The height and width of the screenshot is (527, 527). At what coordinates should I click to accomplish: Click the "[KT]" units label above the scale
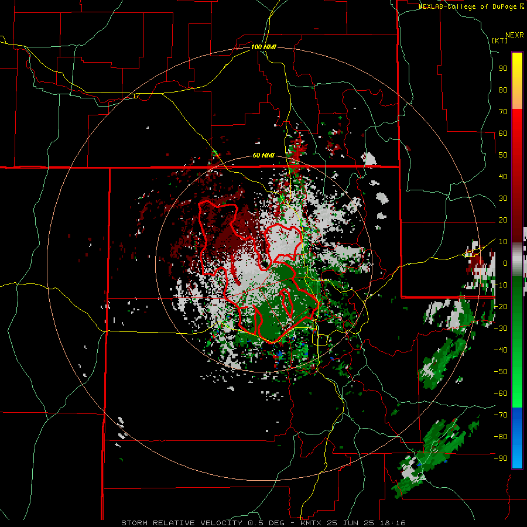tap(500, 40)
